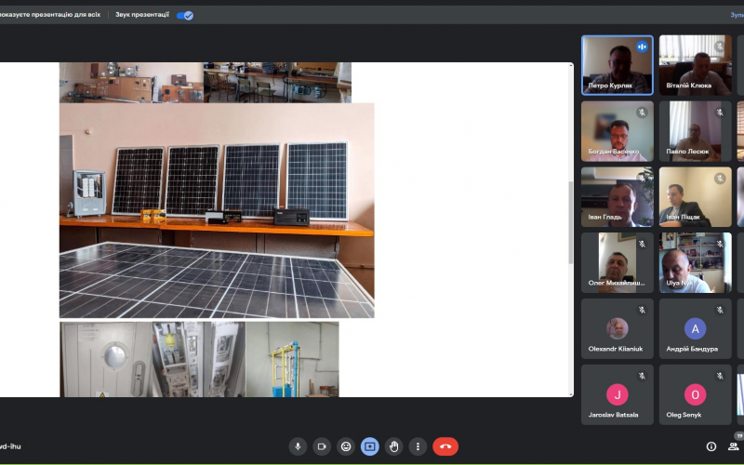
Task: Select Віталій Клюка's video tile
Action: point(695,65)
